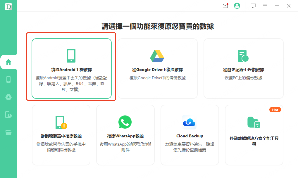The height and width of the screenshot is (178, 298).
Task: Select the Google Drive sidebar icon
Action: [x=8, y=97]
